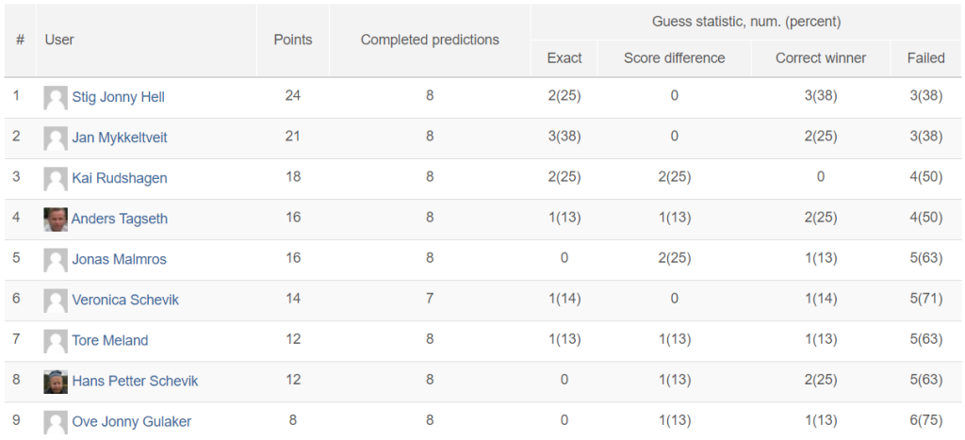Click Ove Jonny Gulaker's avatar icon
This screenshot has width=965, height=440.
[x=56, y=423]
